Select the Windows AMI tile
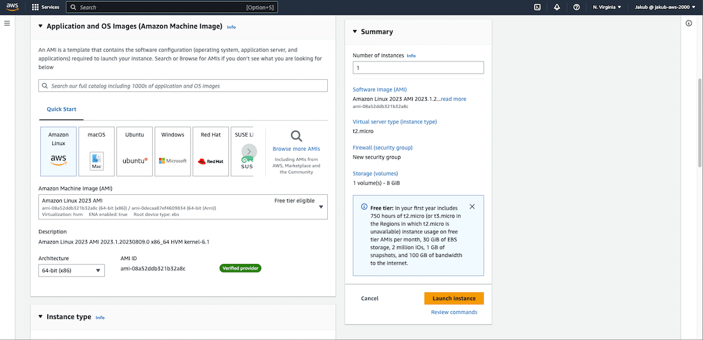This screenshot has width=703, height=340. [x=173, y=151]
